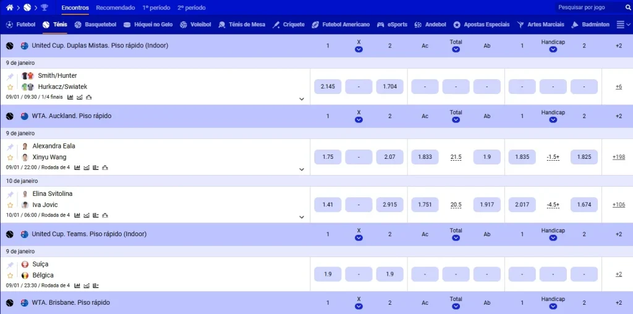Viewport: 633px width, 314px height.
Task: Select Xinyu Wang win odds 2.07
Action: click(390, 157)
